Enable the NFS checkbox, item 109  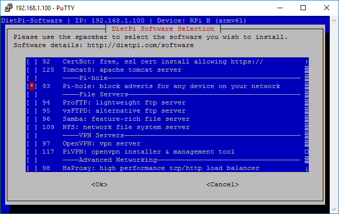click(x=32, y=127)
